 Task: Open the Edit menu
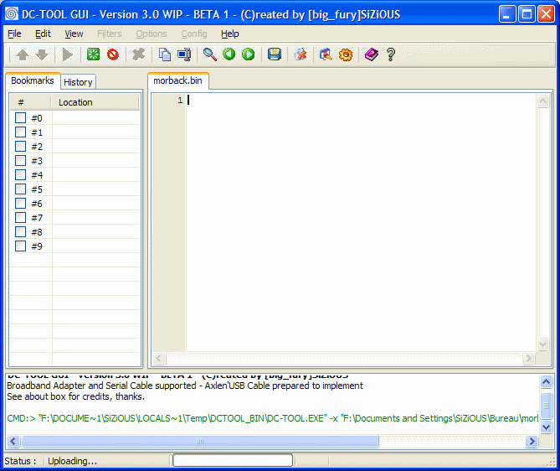(43, 34)
